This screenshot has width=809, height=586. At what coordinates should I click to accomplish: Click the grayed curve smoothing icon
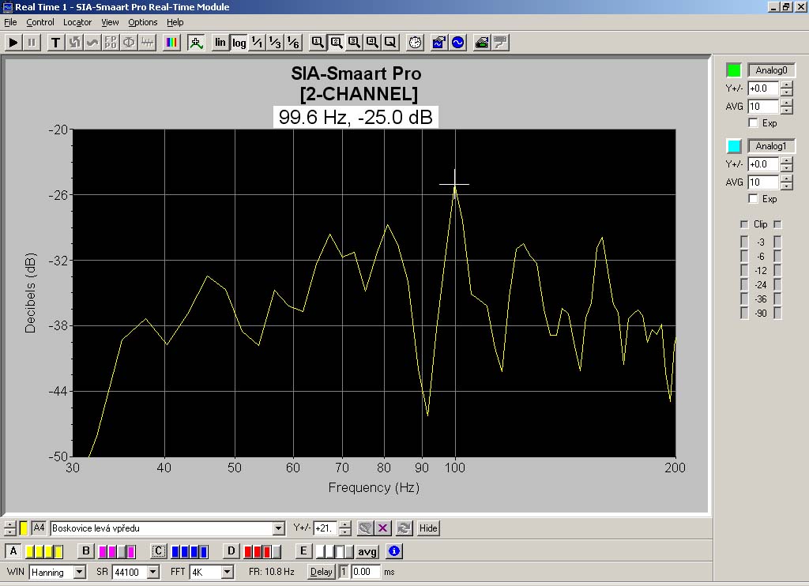(x=92, y=43)
